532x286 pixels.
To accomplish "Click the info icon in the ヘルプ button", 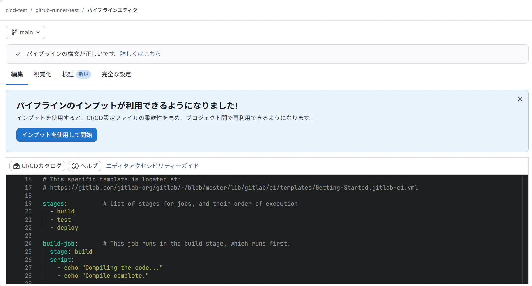I will (75, 166).
